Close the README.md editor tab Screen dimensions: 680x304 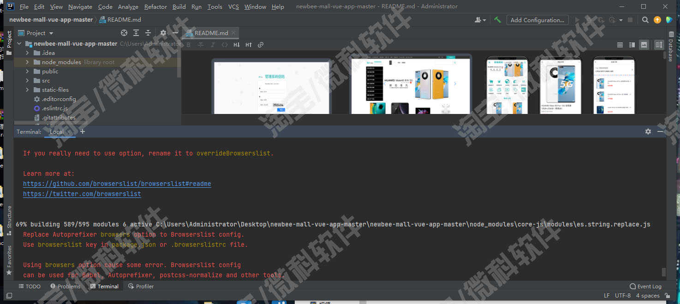[x=234, y=33]
